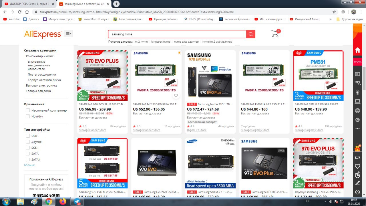
Task: Close the samsung nvme tab
Action: coord(108,4)
